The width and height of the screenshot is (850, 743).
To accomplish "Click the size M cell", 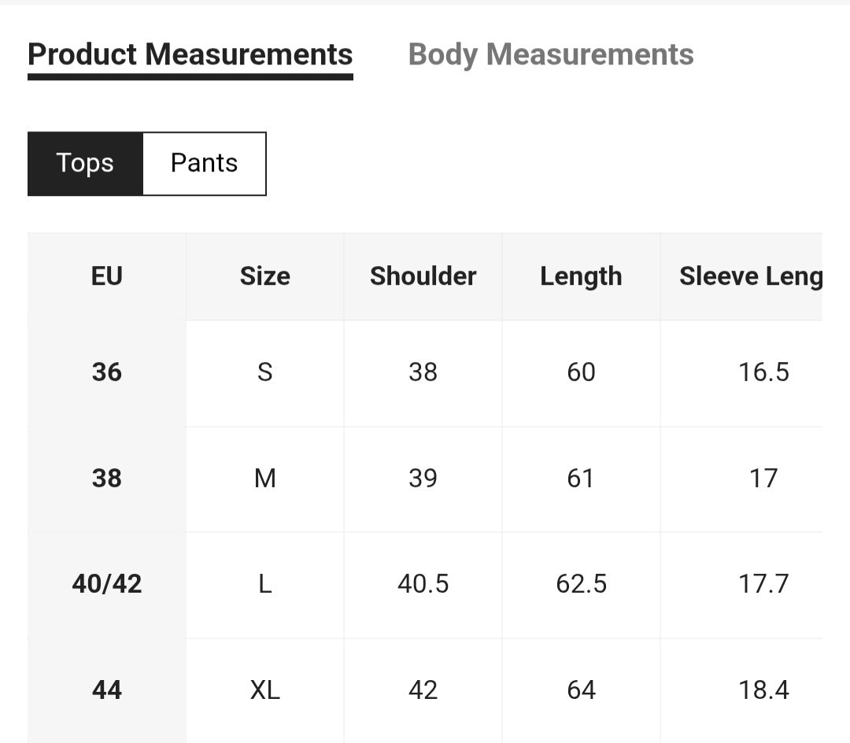I will click(264, 478).
